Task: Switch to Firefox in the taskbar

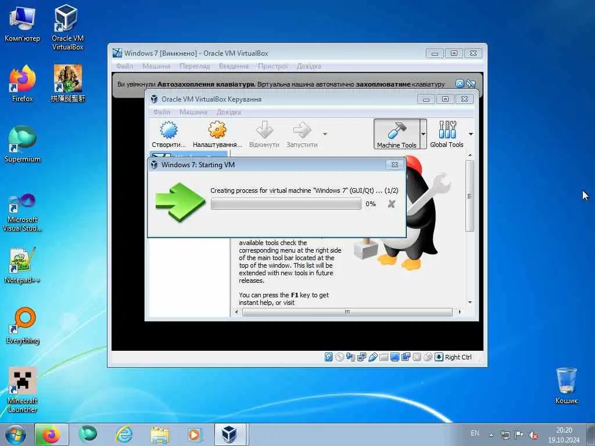Action: 52,434
